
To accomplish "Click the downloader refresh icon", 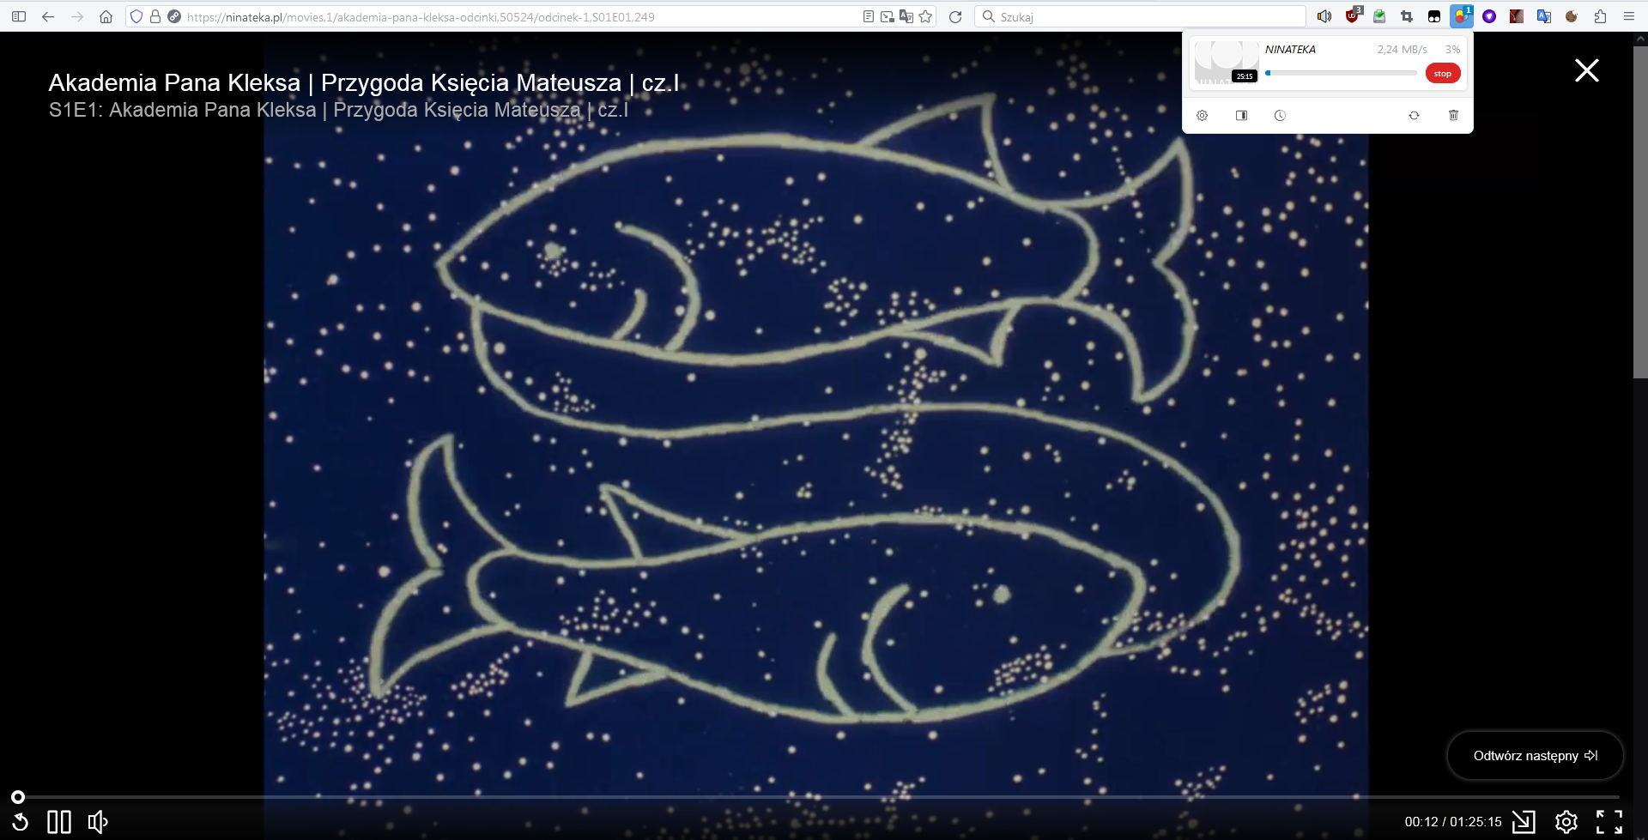I will click(x=1414, y=116).
